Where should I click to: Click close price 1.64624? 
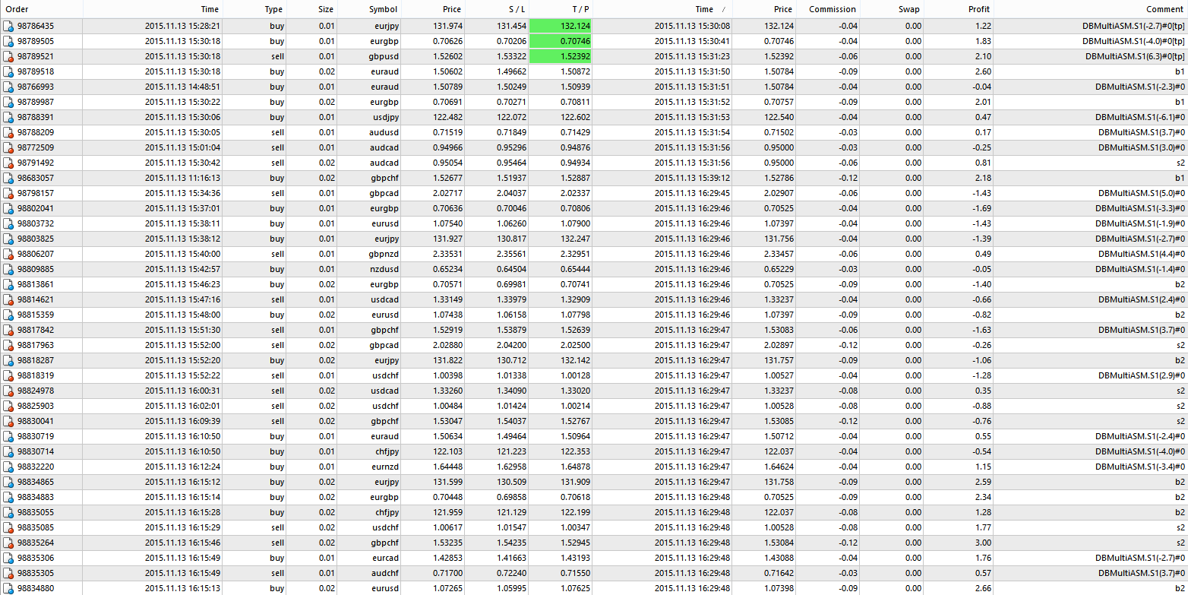(x=779, y=467)
